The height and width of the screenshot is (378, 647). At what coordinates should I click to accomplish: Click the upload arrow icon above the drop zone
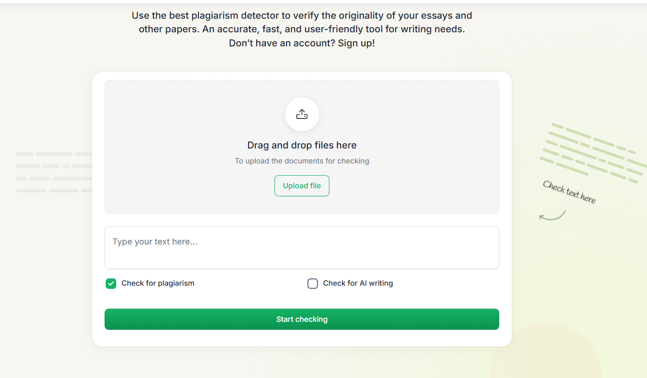302,114
